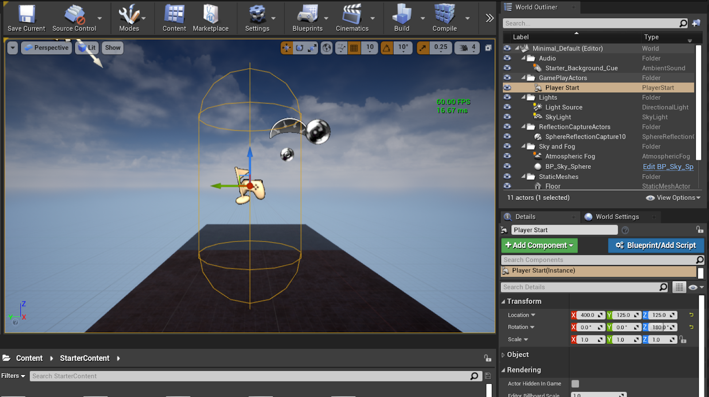
Task: Select the Details tab
Action: pos(525,217)
